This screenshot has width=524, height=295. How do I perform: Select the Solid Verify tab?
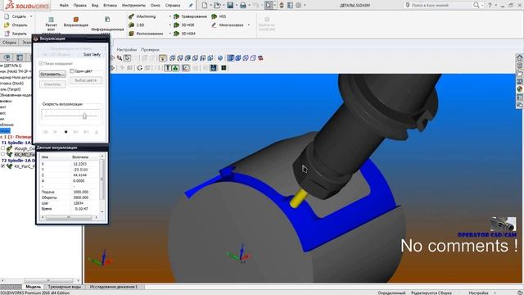92,55
